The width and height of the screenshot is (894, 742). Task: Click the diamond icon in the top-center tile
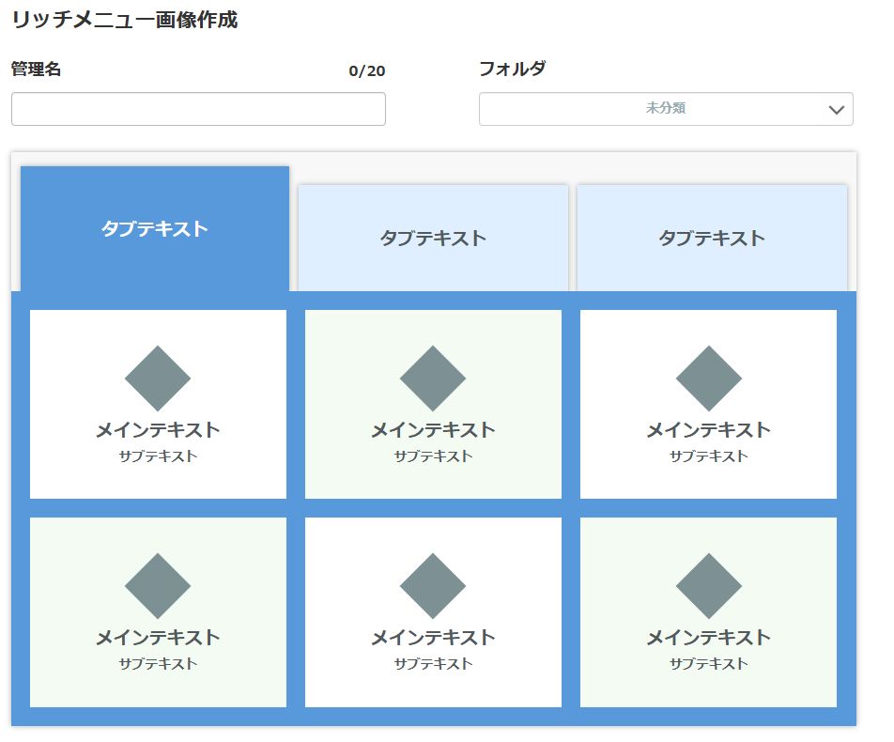coord(433,379)
